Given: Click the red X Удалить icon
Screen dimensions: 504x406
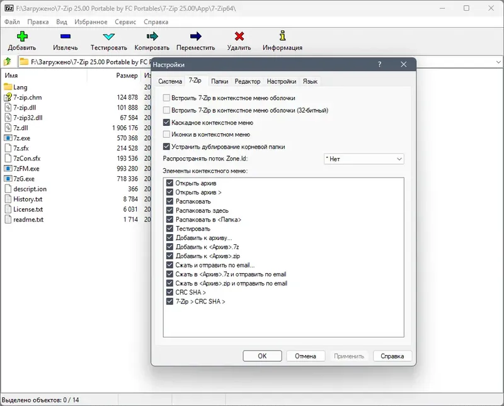Looking at the screenshot, I should coord(239,37).
